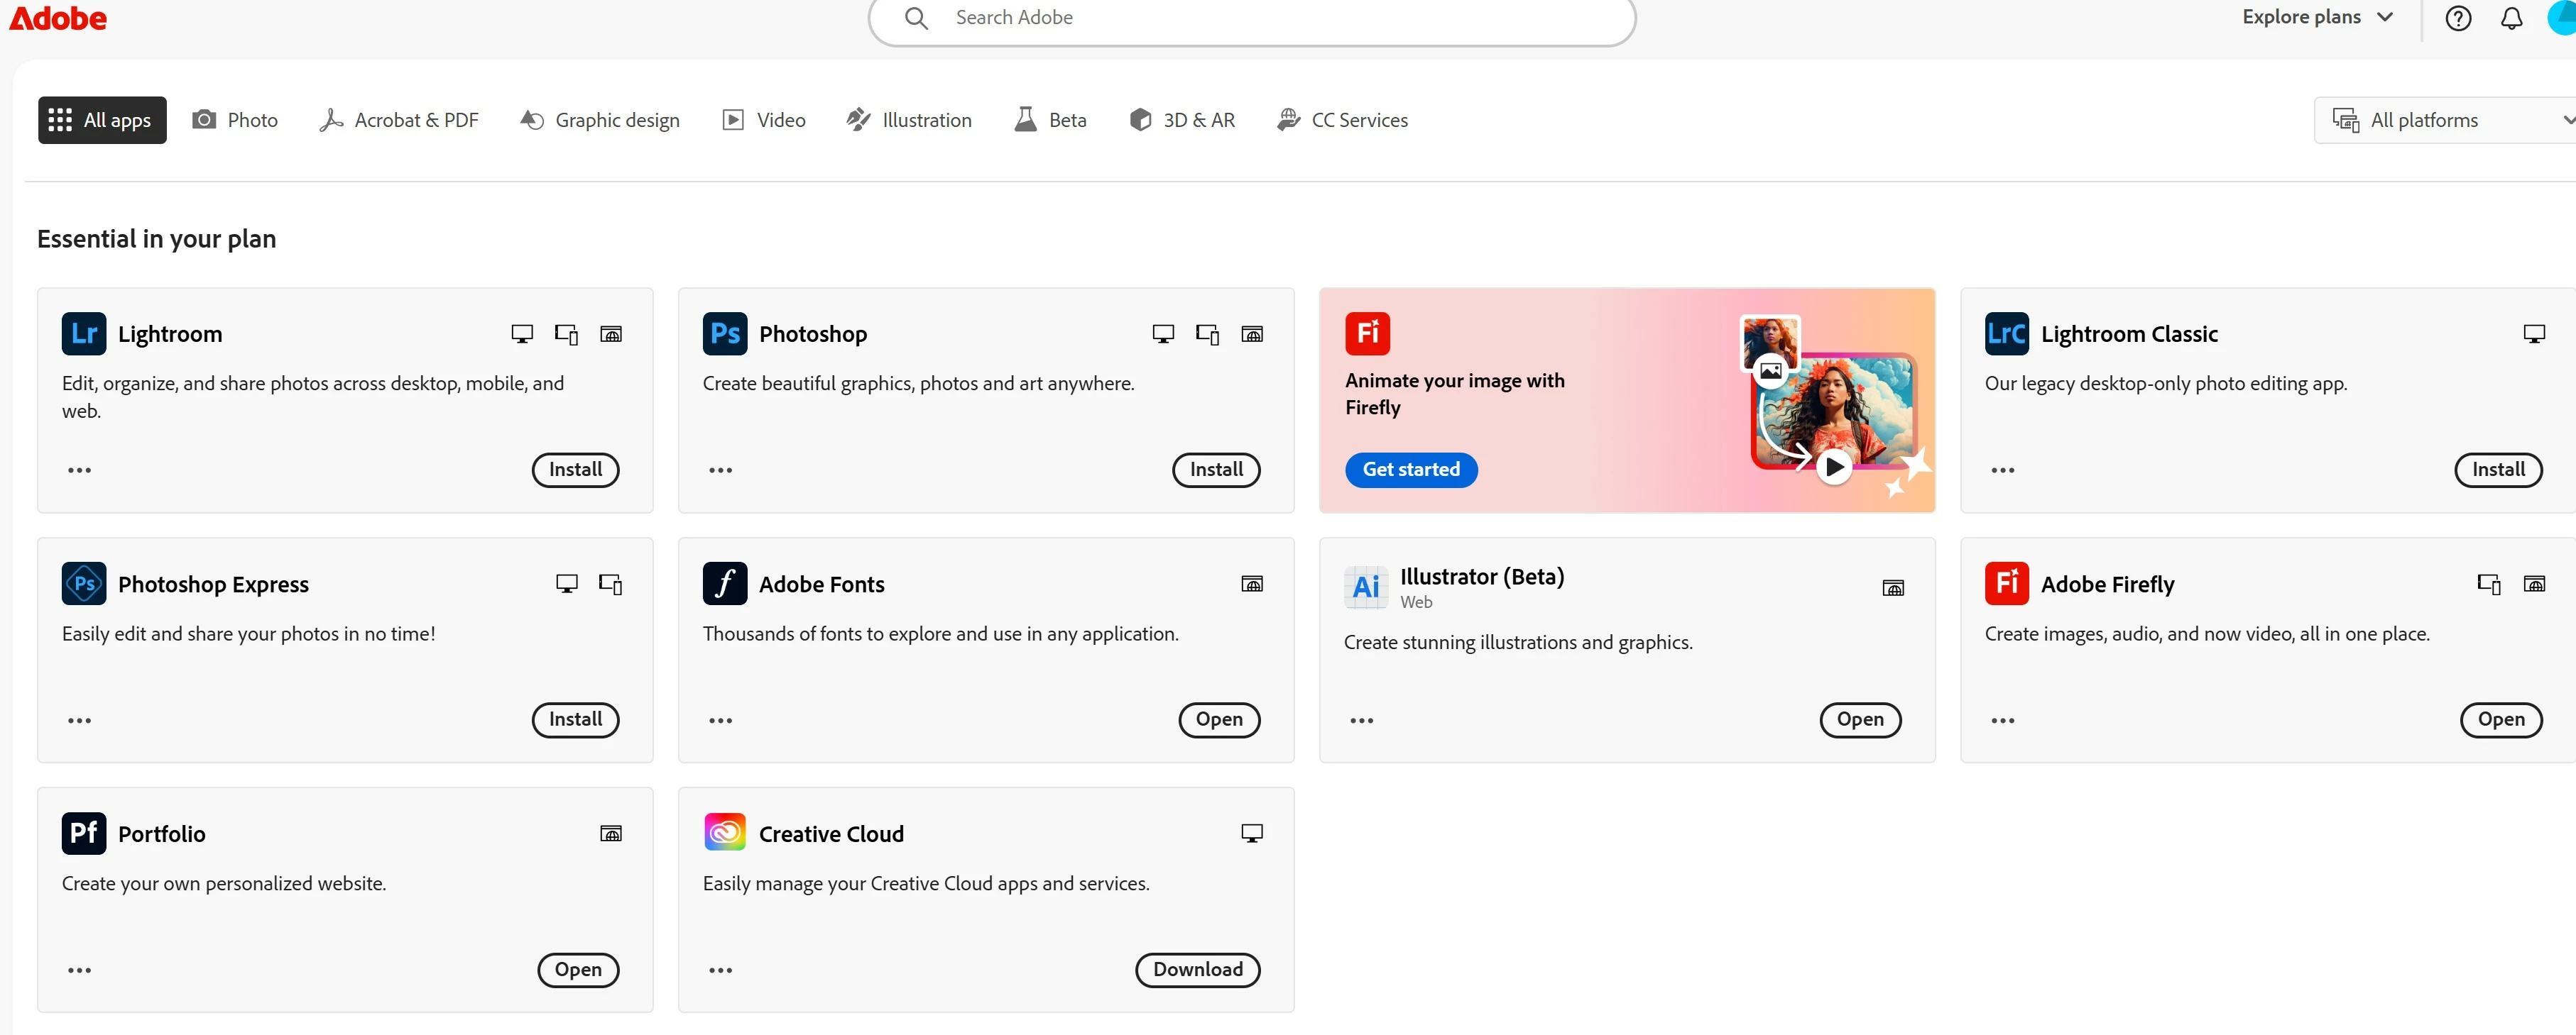The height and width of the screenshot is (1035, 2576).
Task: Click the Photoshop Ps app icon
Action: pyautogui.click(x=724, y=333)
